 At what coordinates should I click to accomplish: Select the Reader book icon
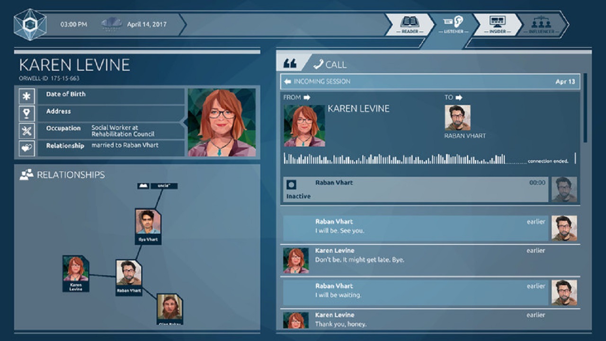pos(411,21)
